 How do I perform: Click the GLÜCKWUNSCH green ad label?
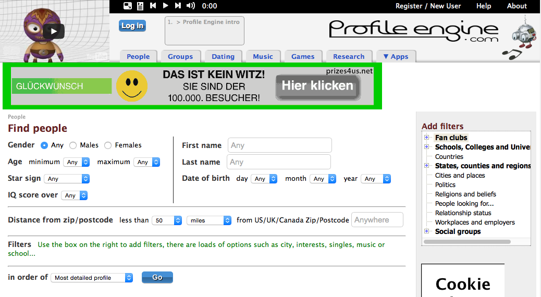click(x=62, y=86)
